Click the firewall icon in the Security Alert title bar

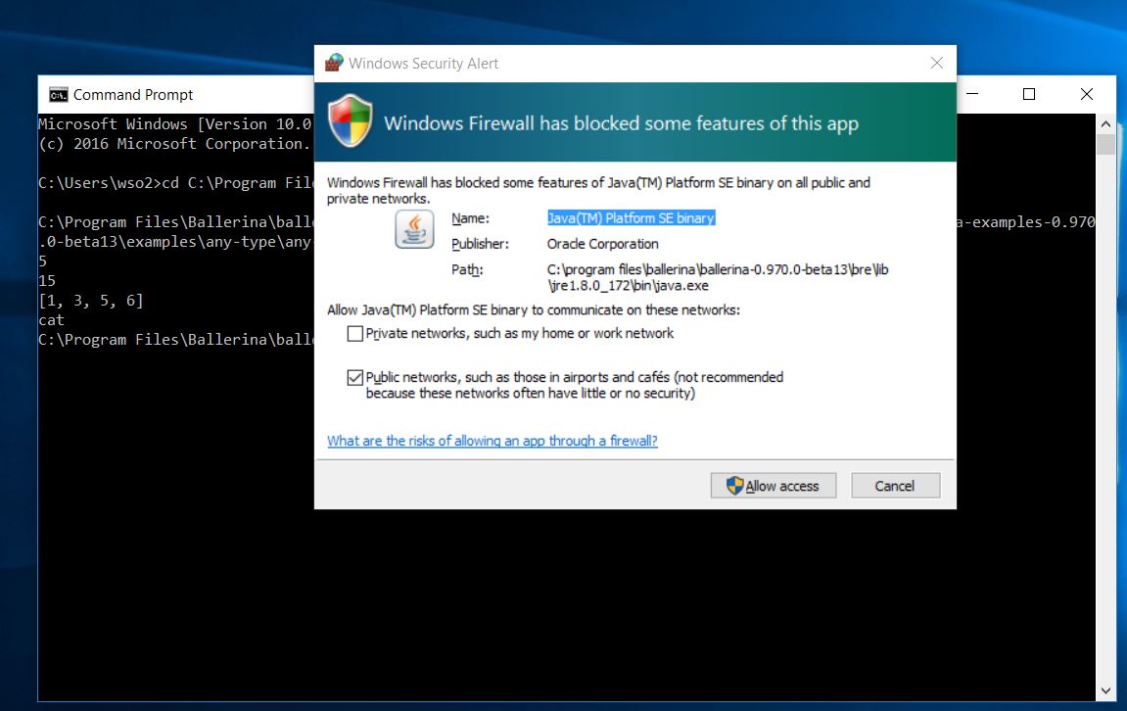pyautogui.click(x=334, y=63)
